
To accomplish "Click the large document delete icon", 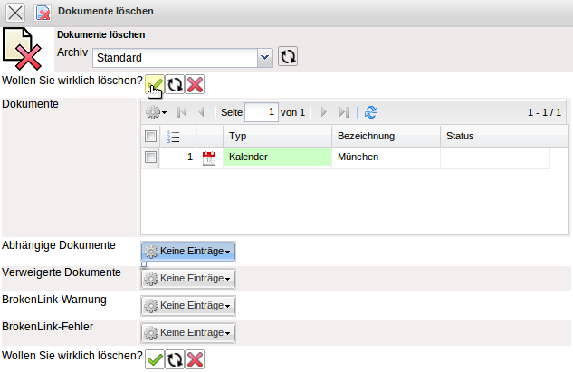I will (23, 49).
